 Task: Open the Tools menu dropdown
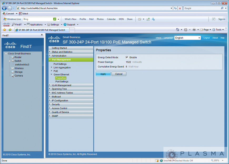coord(218,30)
